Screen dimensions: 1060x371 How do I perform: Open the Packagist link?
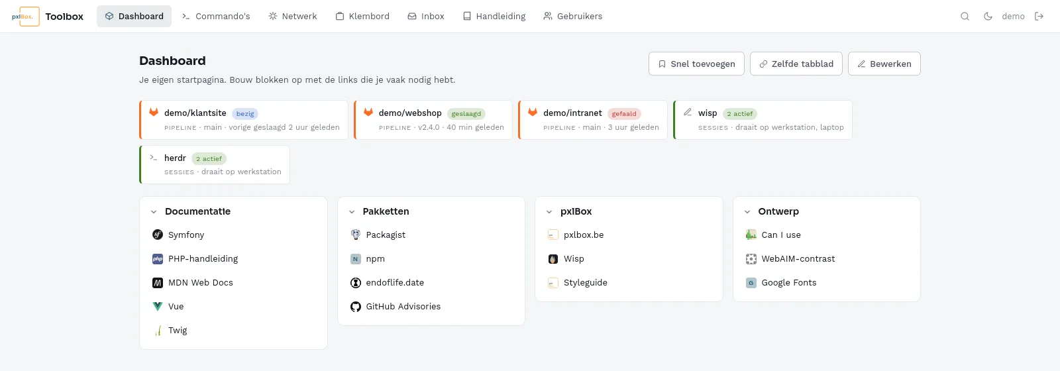click(x=386, y=235)
